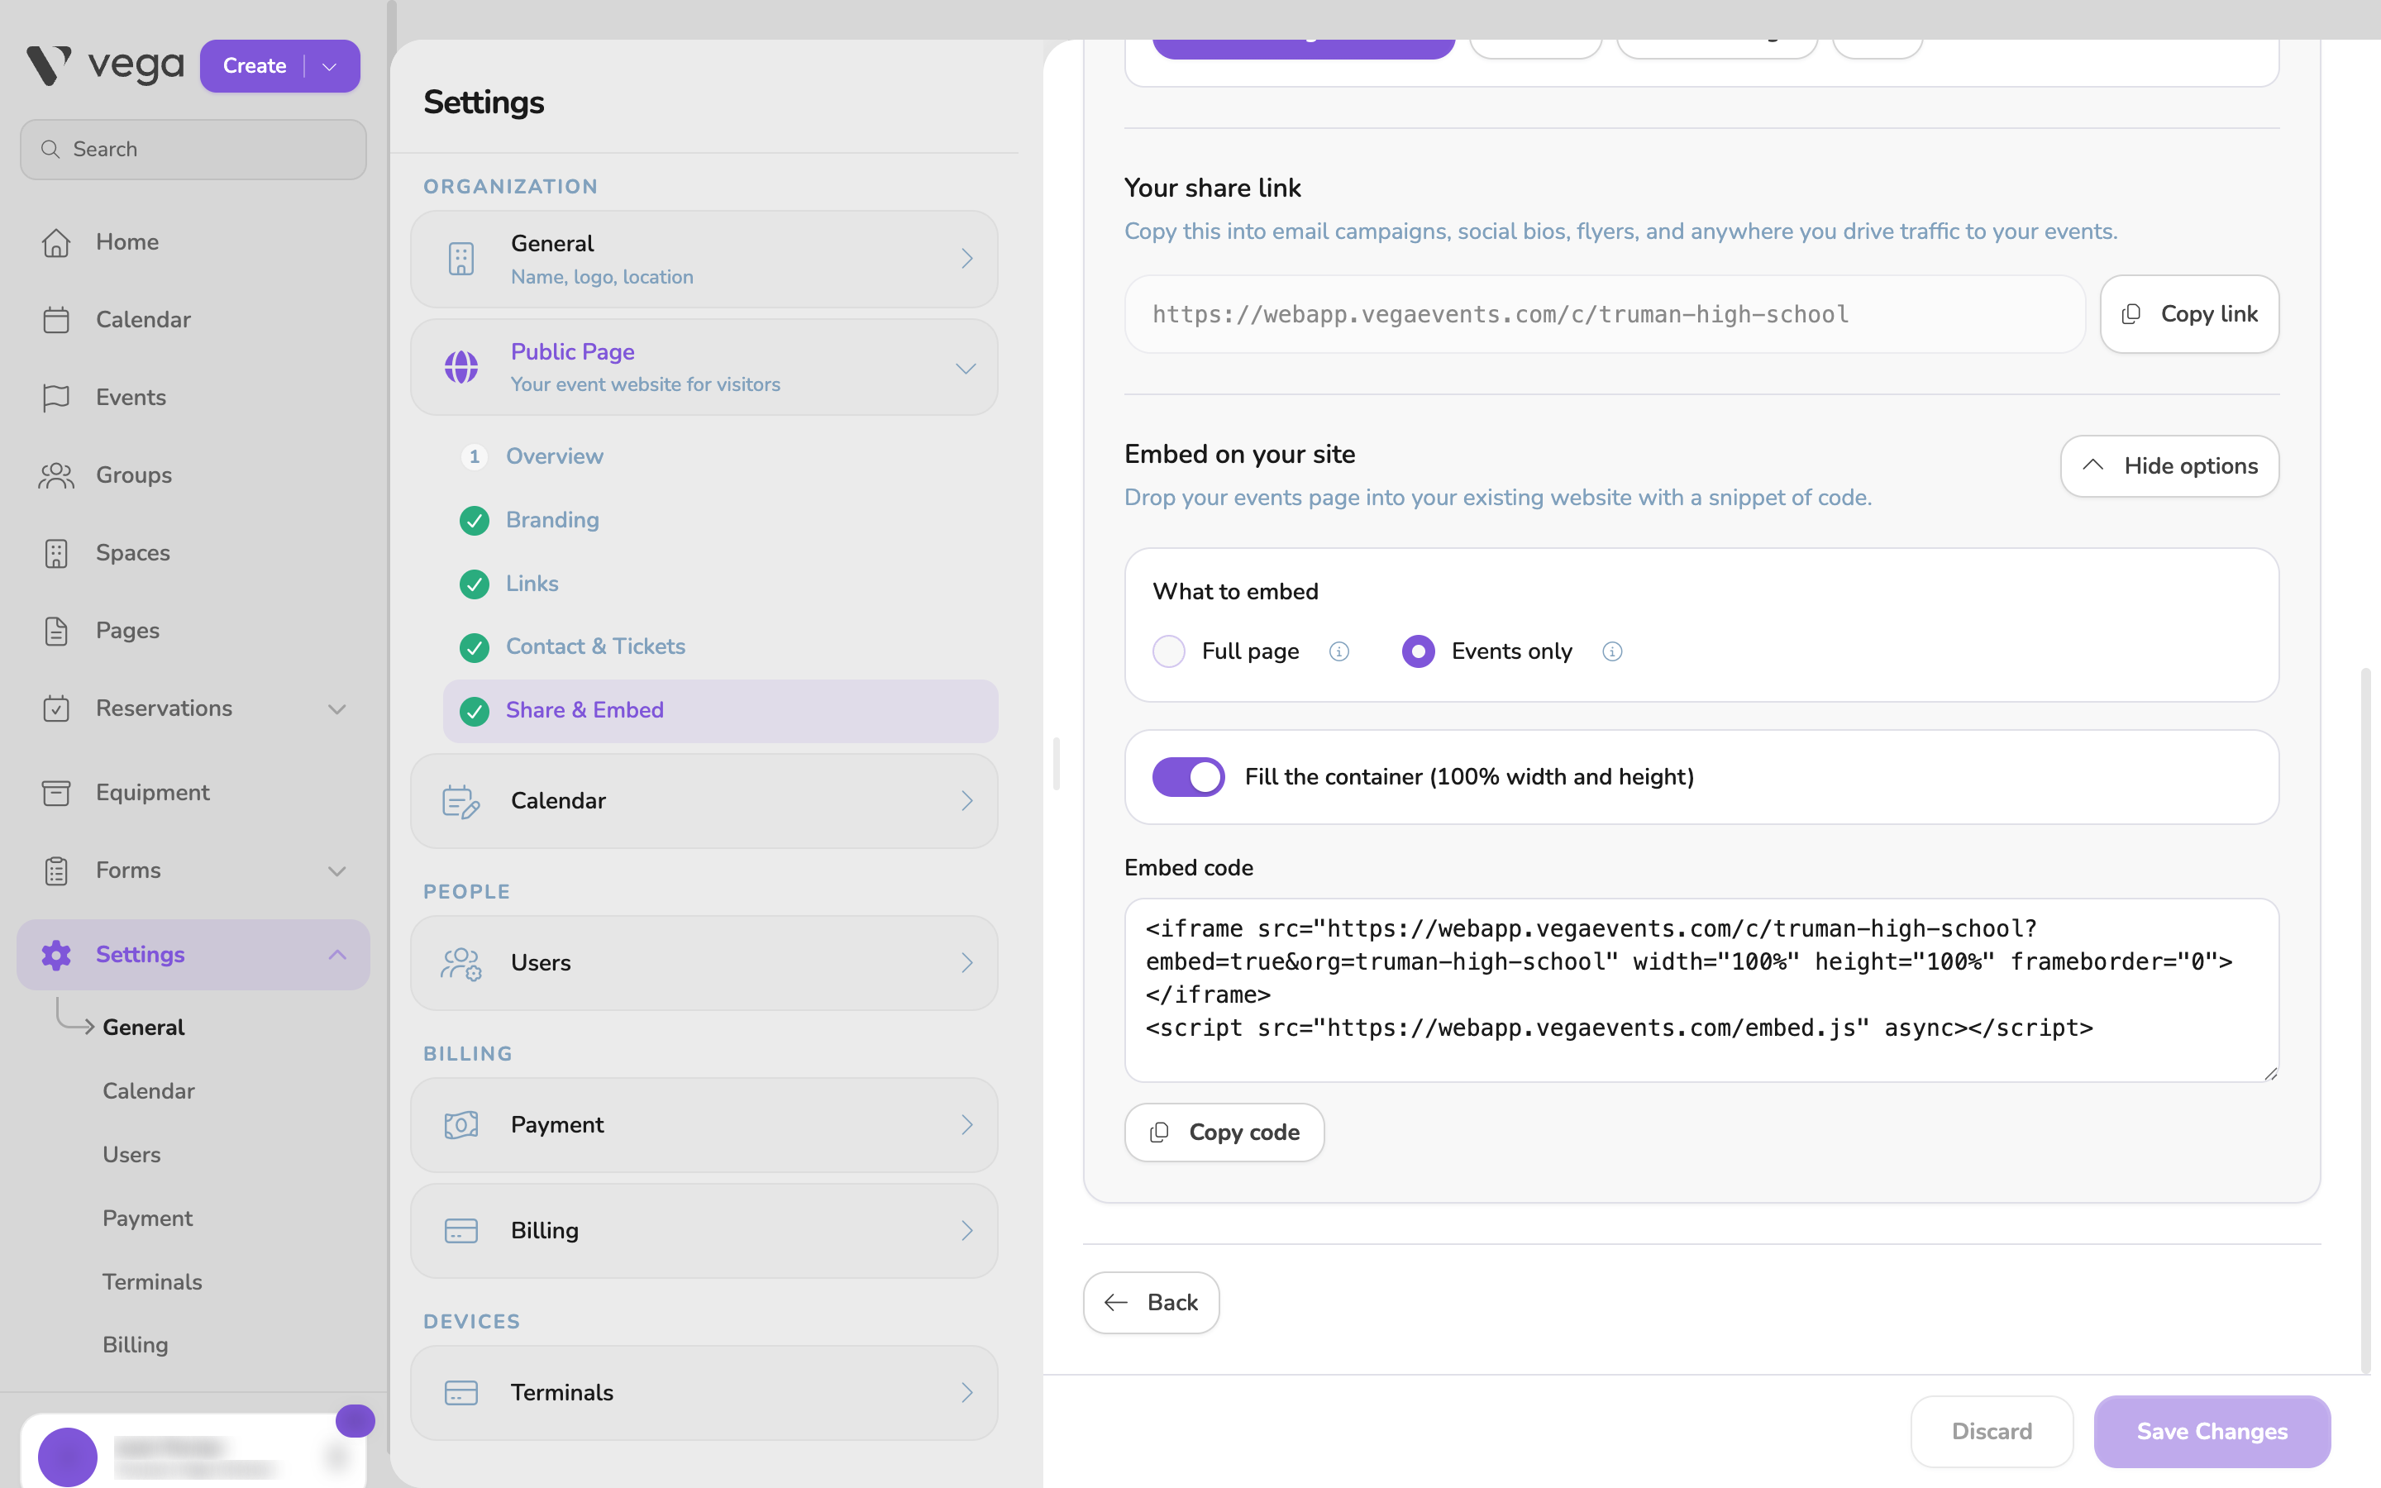This screenshot has height=1488, width=2381.
Task: Click the Groups people icon
Action: (x=56, y=475)
